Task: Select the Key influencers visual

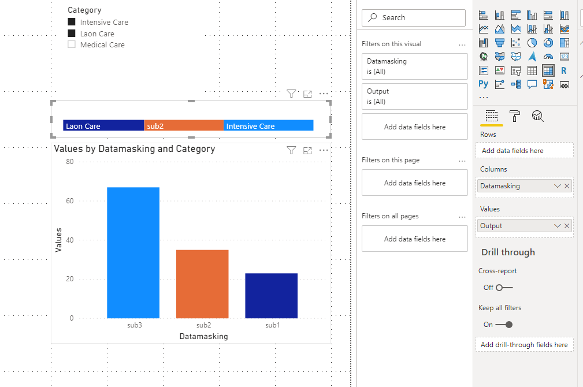Action: pos(500,84)
